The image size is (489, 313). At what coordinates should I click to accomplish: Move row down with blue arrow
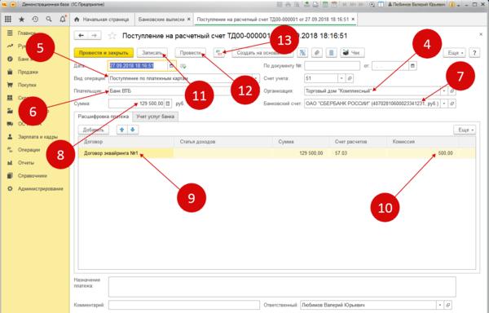pyautogui.click(x=133, y=130)
